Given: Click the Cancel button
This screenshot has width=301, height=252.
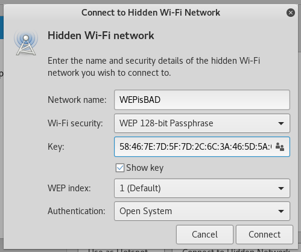Looking at the screenshot, I should [x=204, y=235].
